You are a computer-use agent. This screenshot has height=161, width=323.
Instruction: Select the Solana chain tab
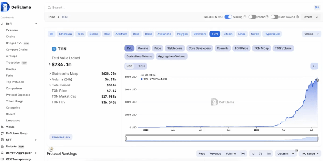coord(94,34)
